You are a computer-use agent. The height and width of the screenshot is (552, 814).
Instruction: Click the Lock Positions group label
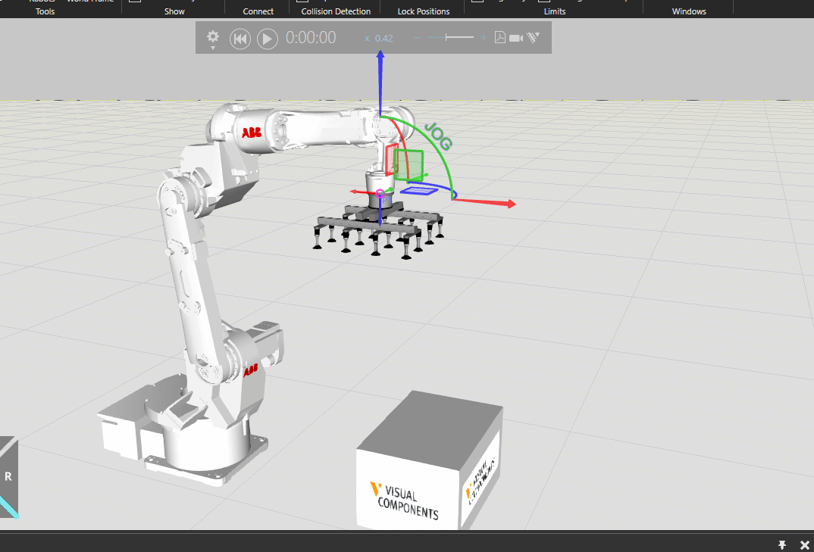(424, 11)
